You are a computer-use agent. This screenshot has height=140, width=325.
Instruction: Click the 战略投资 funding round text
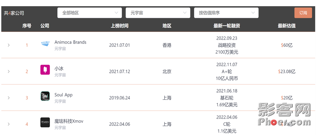[x=227, y=45]
